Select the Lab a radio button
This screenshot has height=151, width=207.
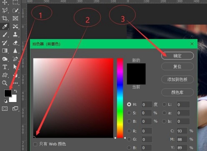[164, 113]
